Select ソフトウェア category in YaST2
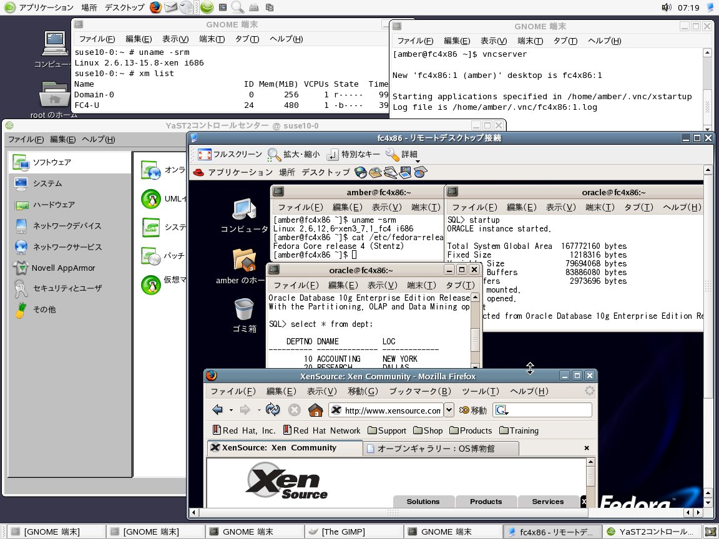 click(70, 162)
